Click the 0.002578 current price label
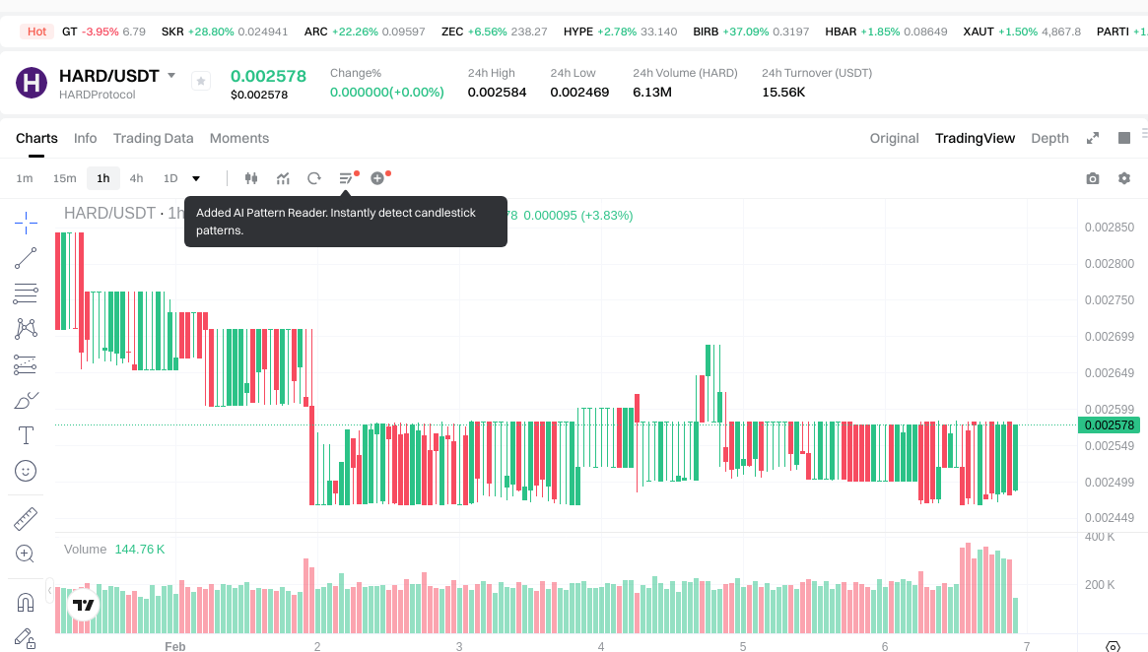This screenshot has width=1148, height=652. [1110, 425]
